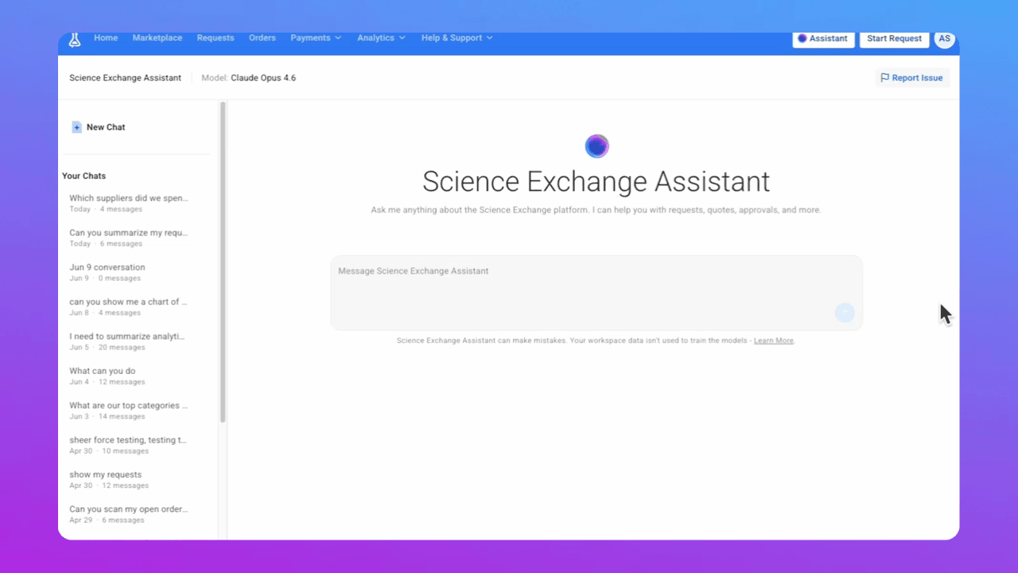Open the Learn More link
This screenshot has height=573, width=1018.
click(774, 341)
